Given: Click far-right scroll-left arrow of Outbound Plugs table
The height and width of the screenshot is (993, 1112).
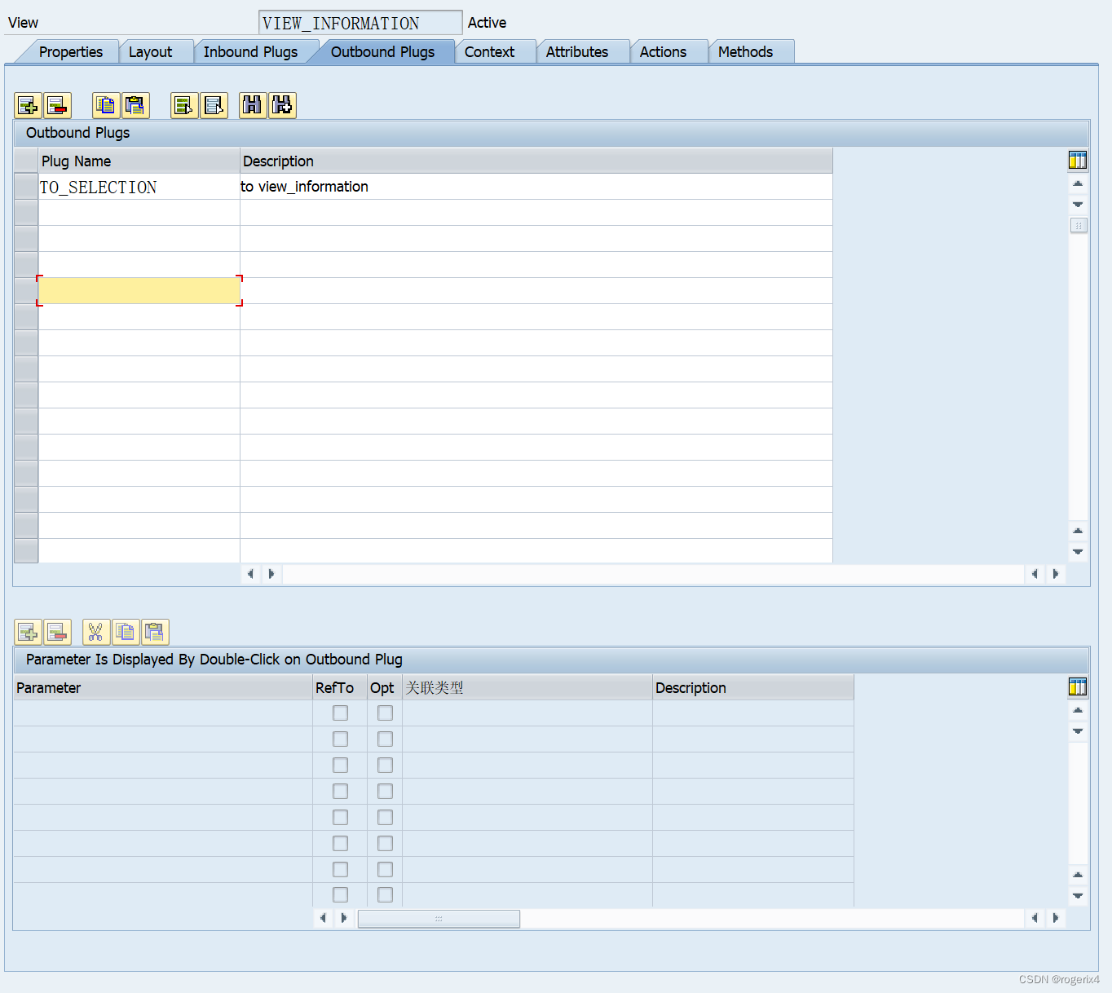Looking at the screenshot, I should (x=1035, y=574).
